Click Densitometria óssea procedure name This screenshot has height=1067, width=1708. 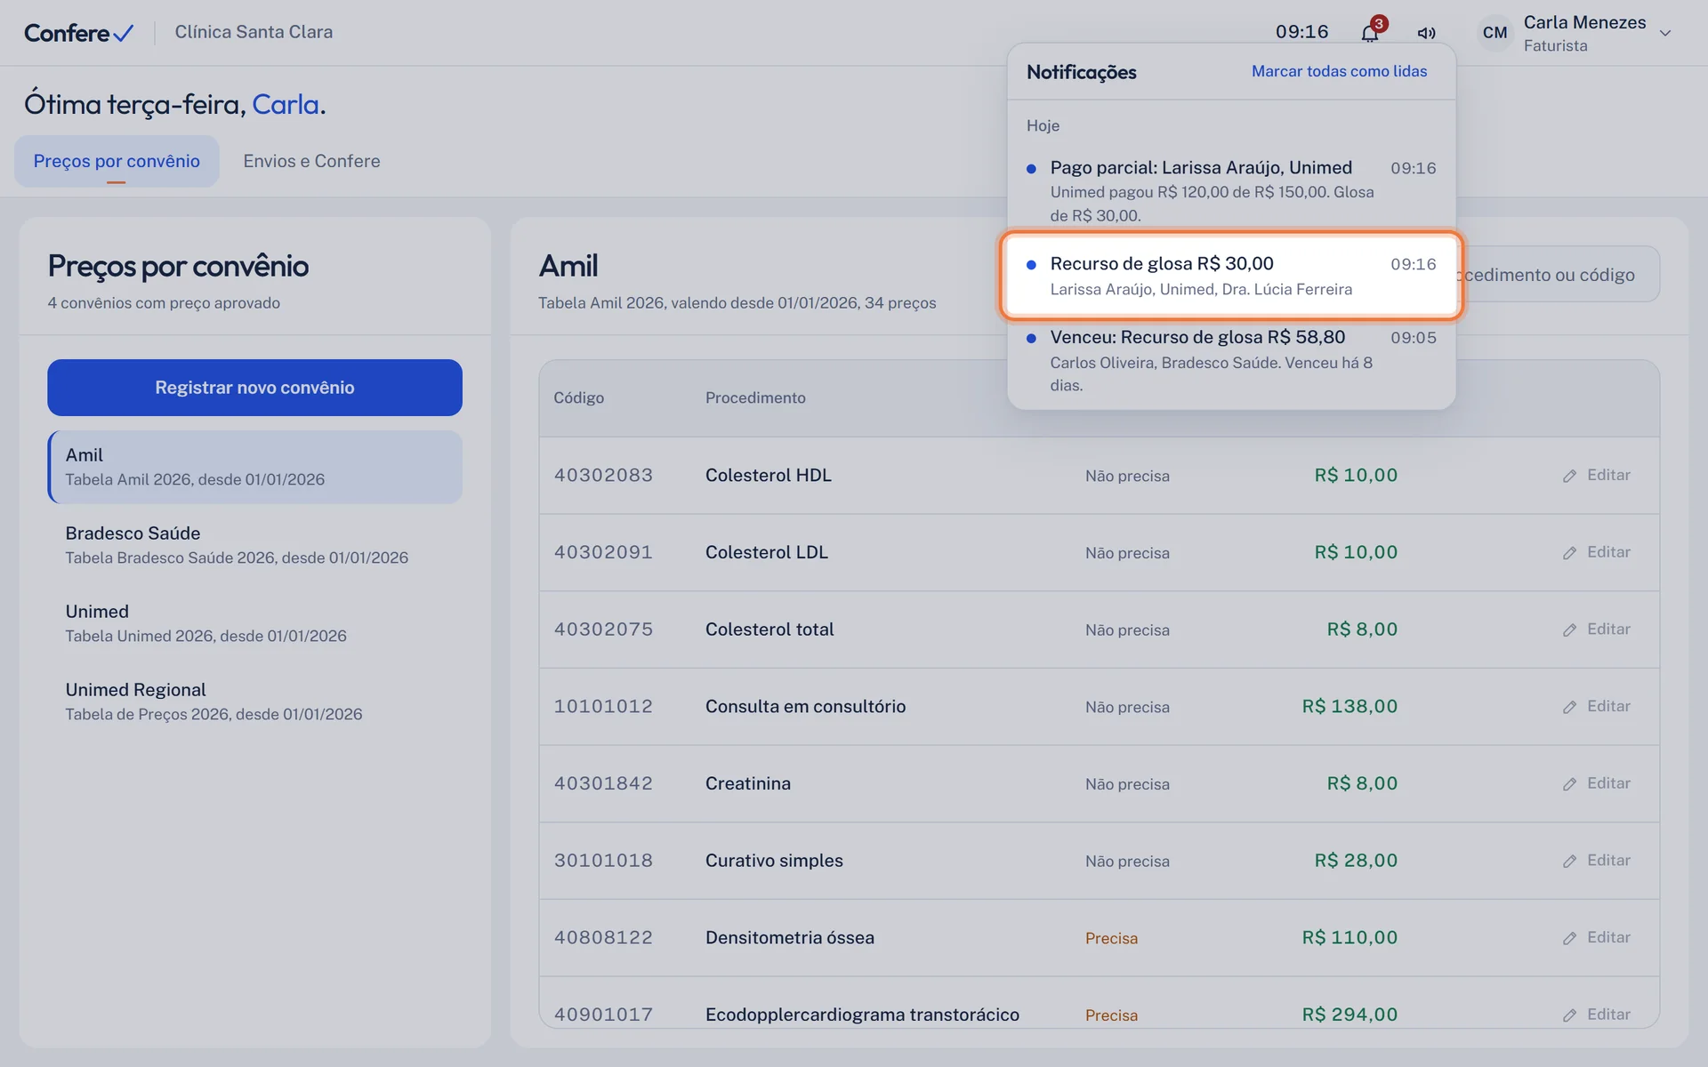[x=790, y=938]
